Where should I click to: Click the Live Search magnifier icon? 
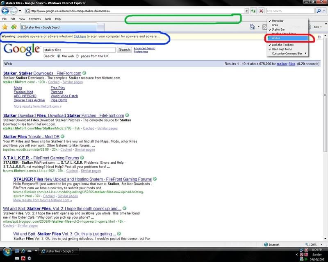click(x=319, y=11)
